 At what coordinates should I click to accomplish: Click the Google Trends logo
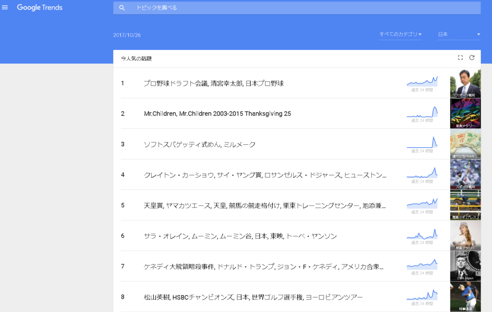[40, 8]
